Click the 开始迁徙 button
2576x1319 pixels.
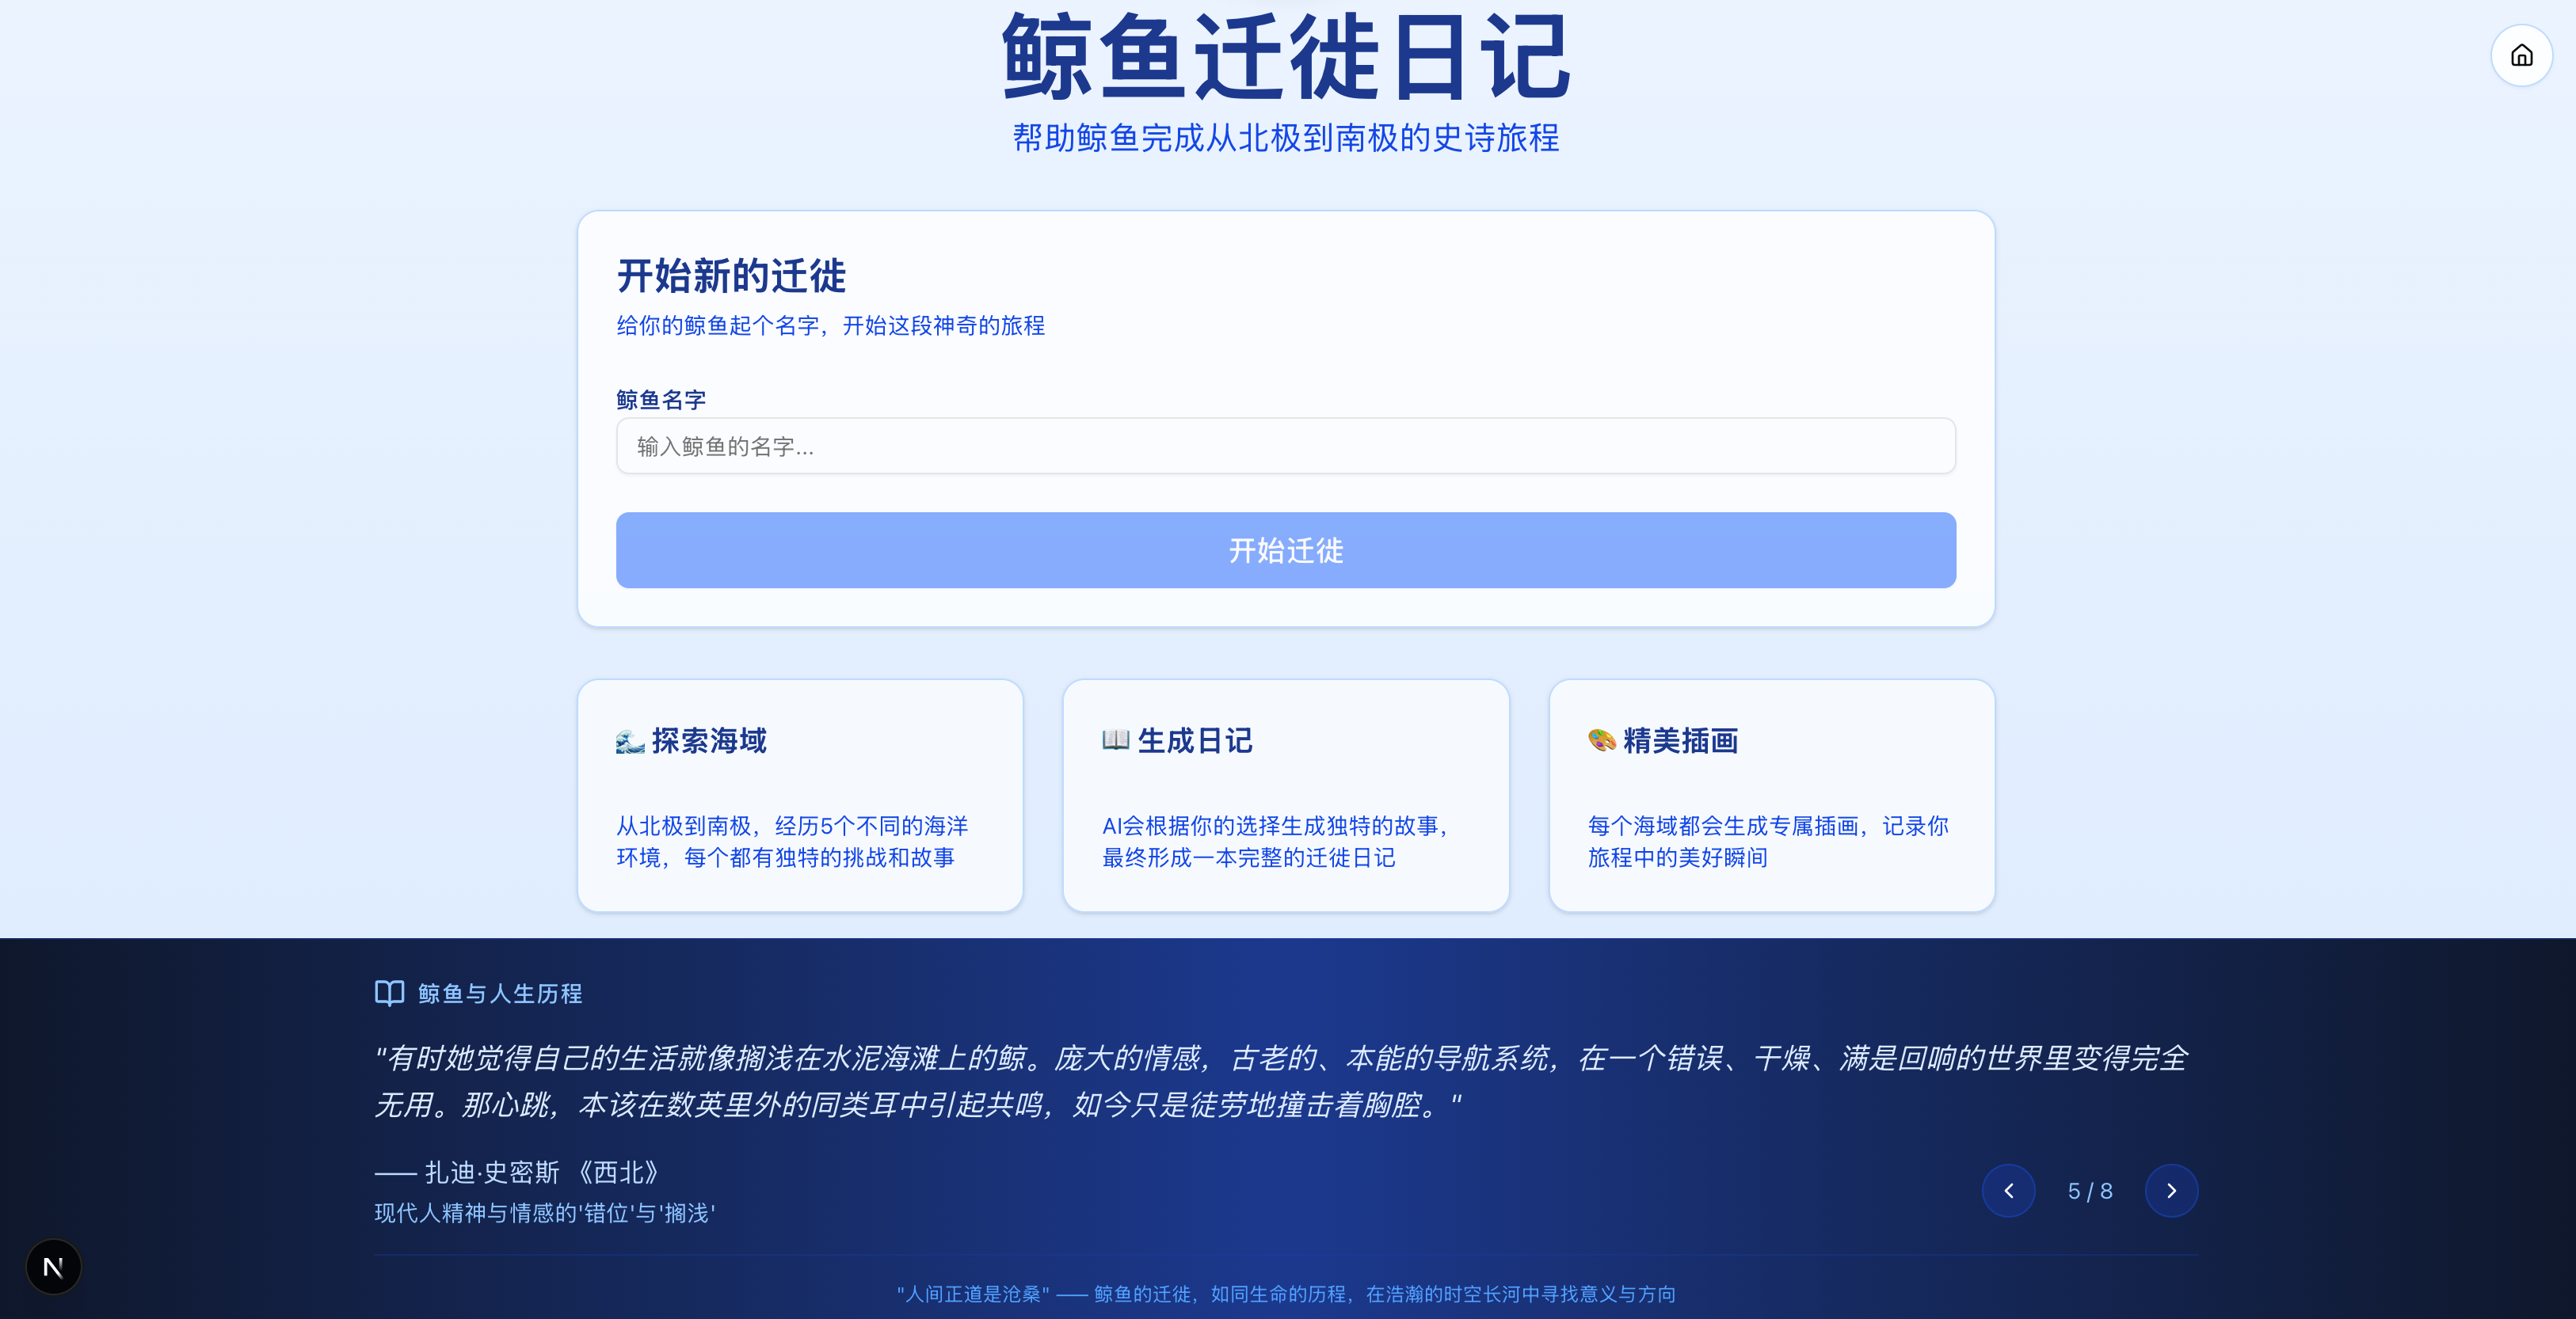[1285, 549]
